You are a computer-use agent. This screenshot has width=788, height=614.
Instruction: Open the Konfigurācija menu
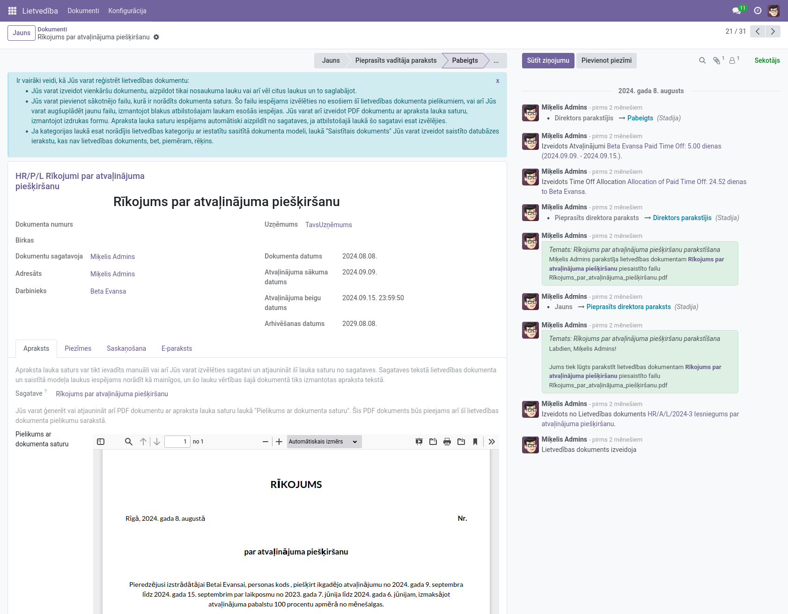[127, 11]
